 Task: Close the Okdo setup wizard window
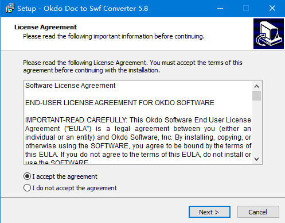pos(272,9)
